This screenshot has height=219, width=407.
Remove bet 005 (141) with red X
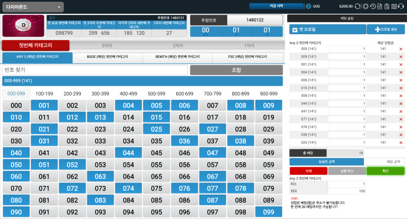tap(401, 49)
